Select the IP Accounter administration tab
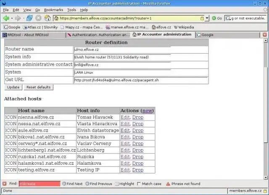 163,34
